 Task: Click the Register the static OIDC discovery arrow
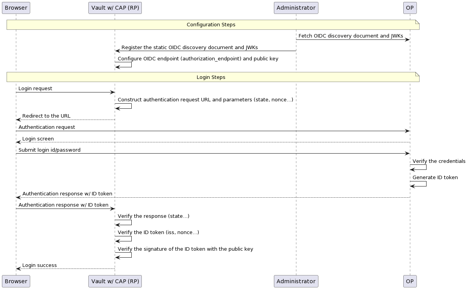(190, 48)
